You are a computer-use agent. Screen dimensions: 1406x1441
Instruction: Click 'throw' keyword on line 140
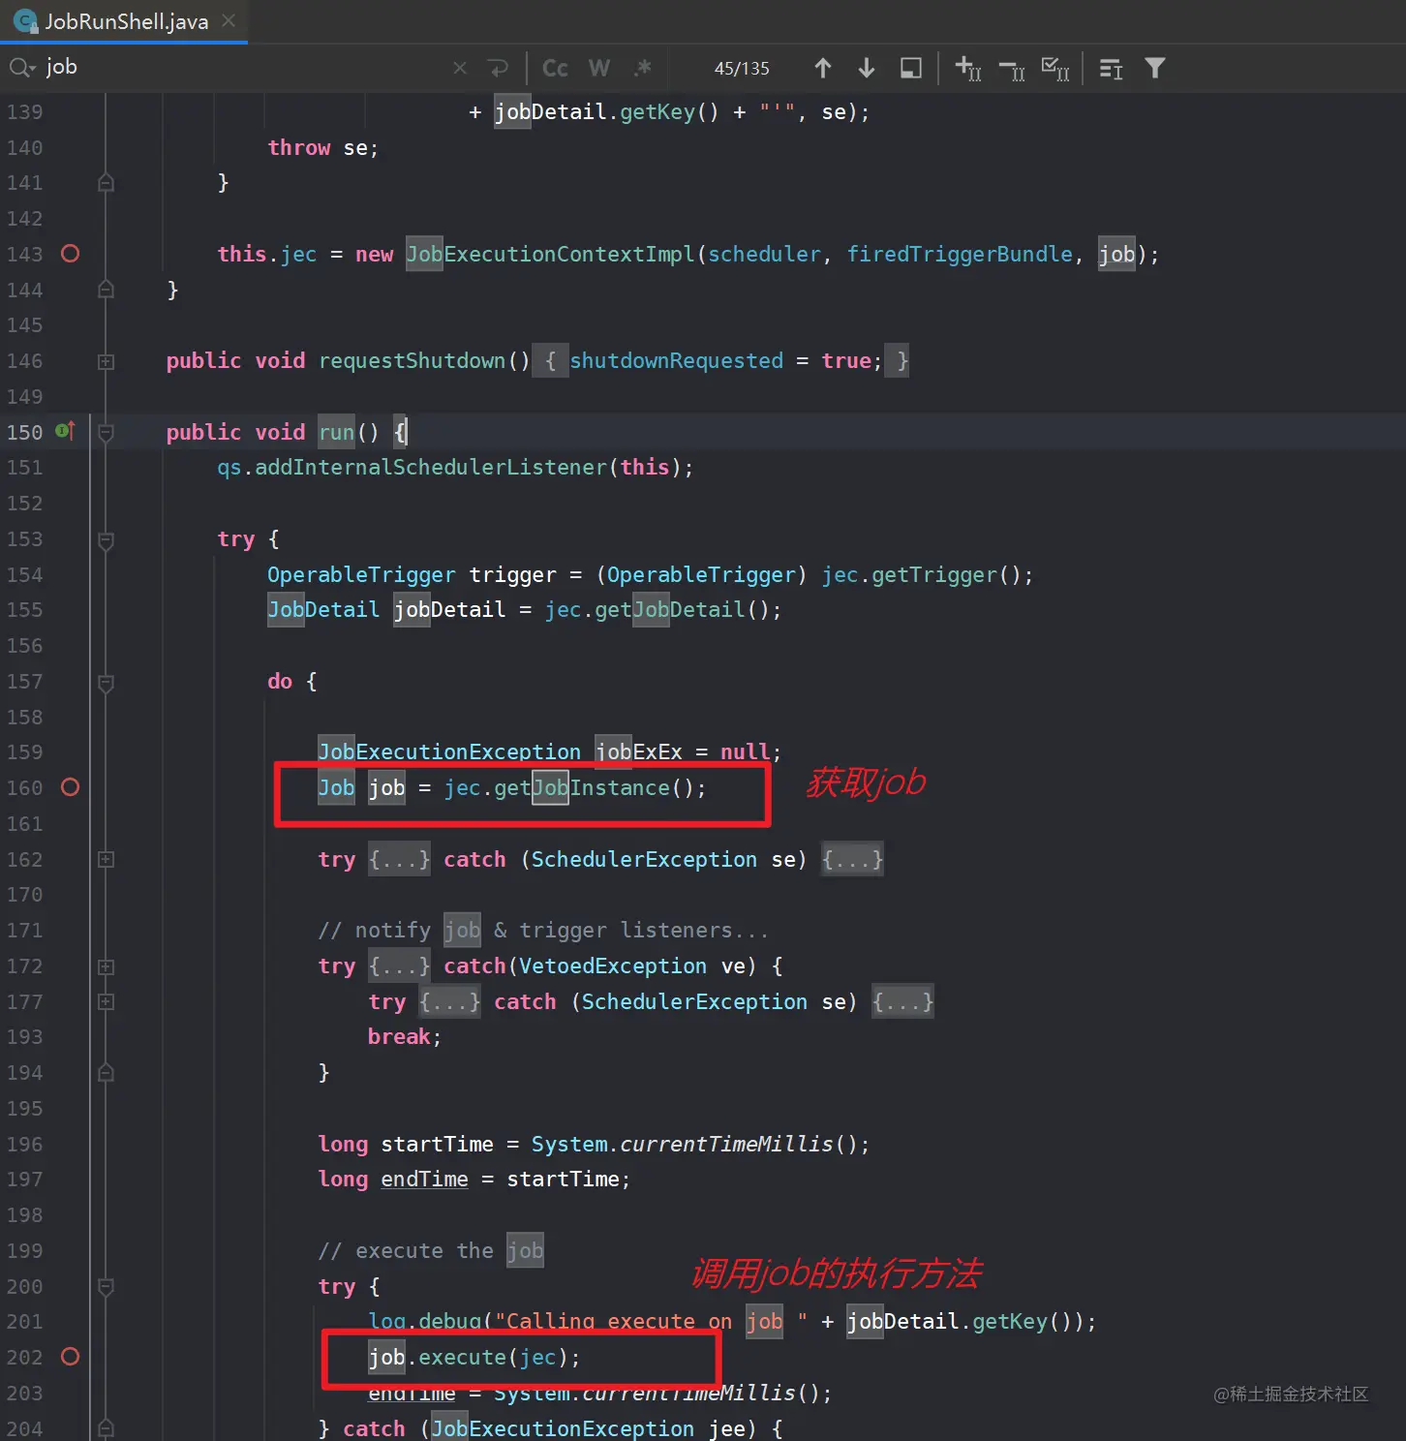[x=299, y=148]
